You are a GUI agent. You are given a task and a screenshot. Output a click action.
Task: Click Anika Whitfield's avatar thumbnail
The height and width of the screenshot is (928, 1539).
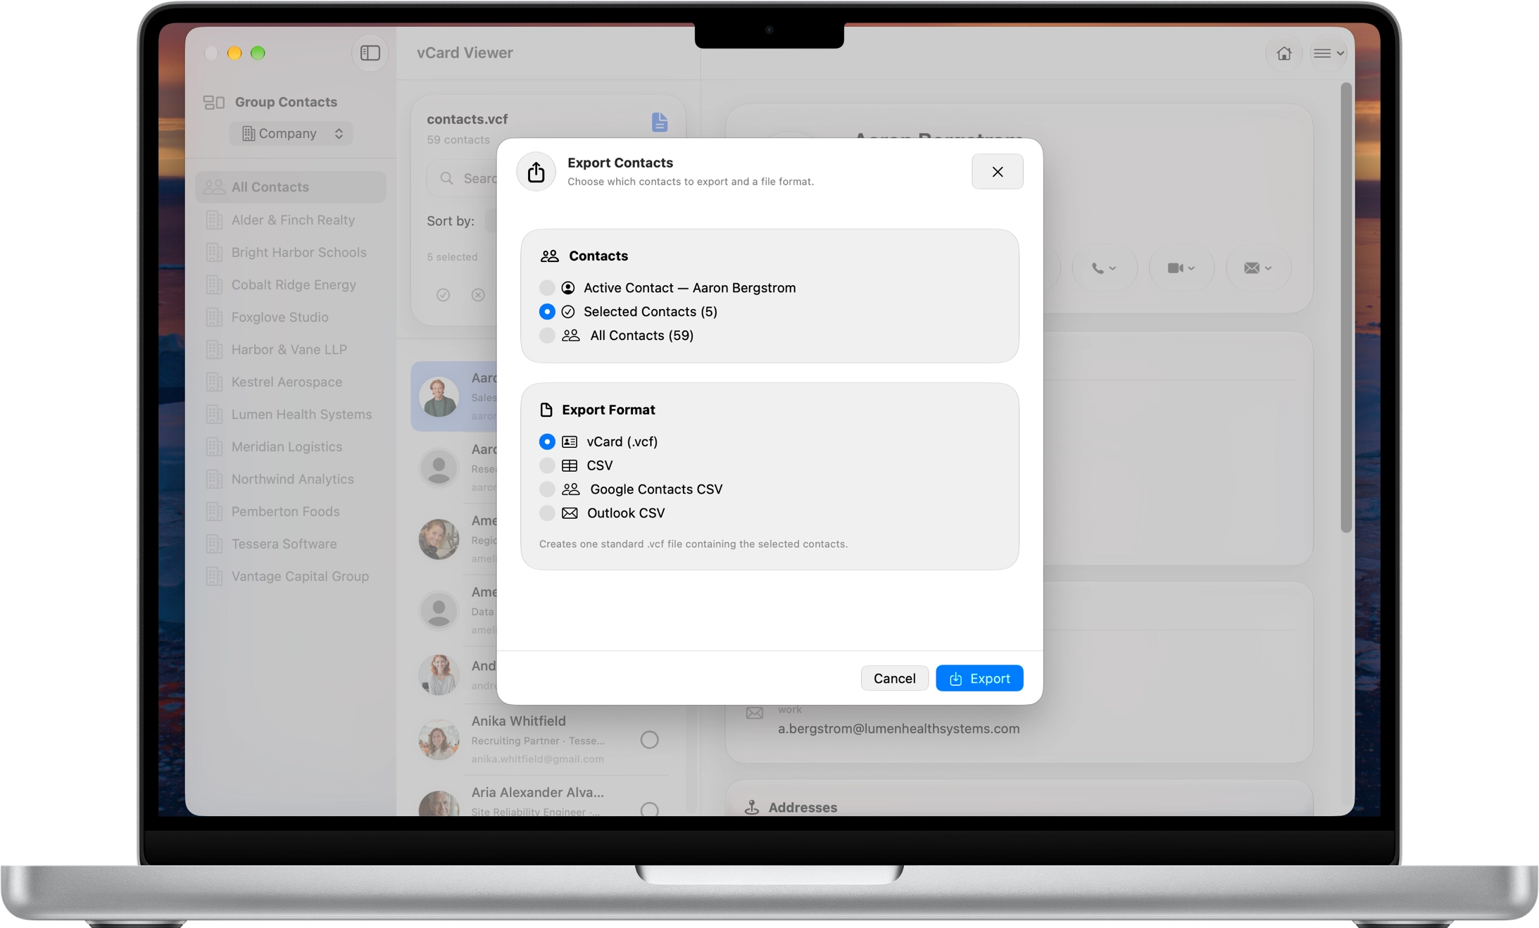point(439,739)
